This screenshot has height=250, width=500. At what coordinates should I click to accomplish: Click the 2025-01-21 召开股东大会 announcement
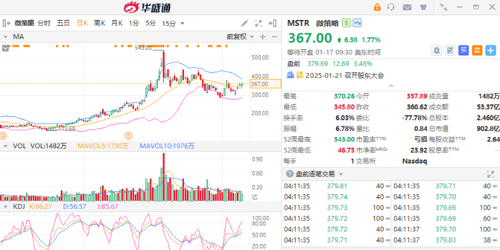[345, 76]
